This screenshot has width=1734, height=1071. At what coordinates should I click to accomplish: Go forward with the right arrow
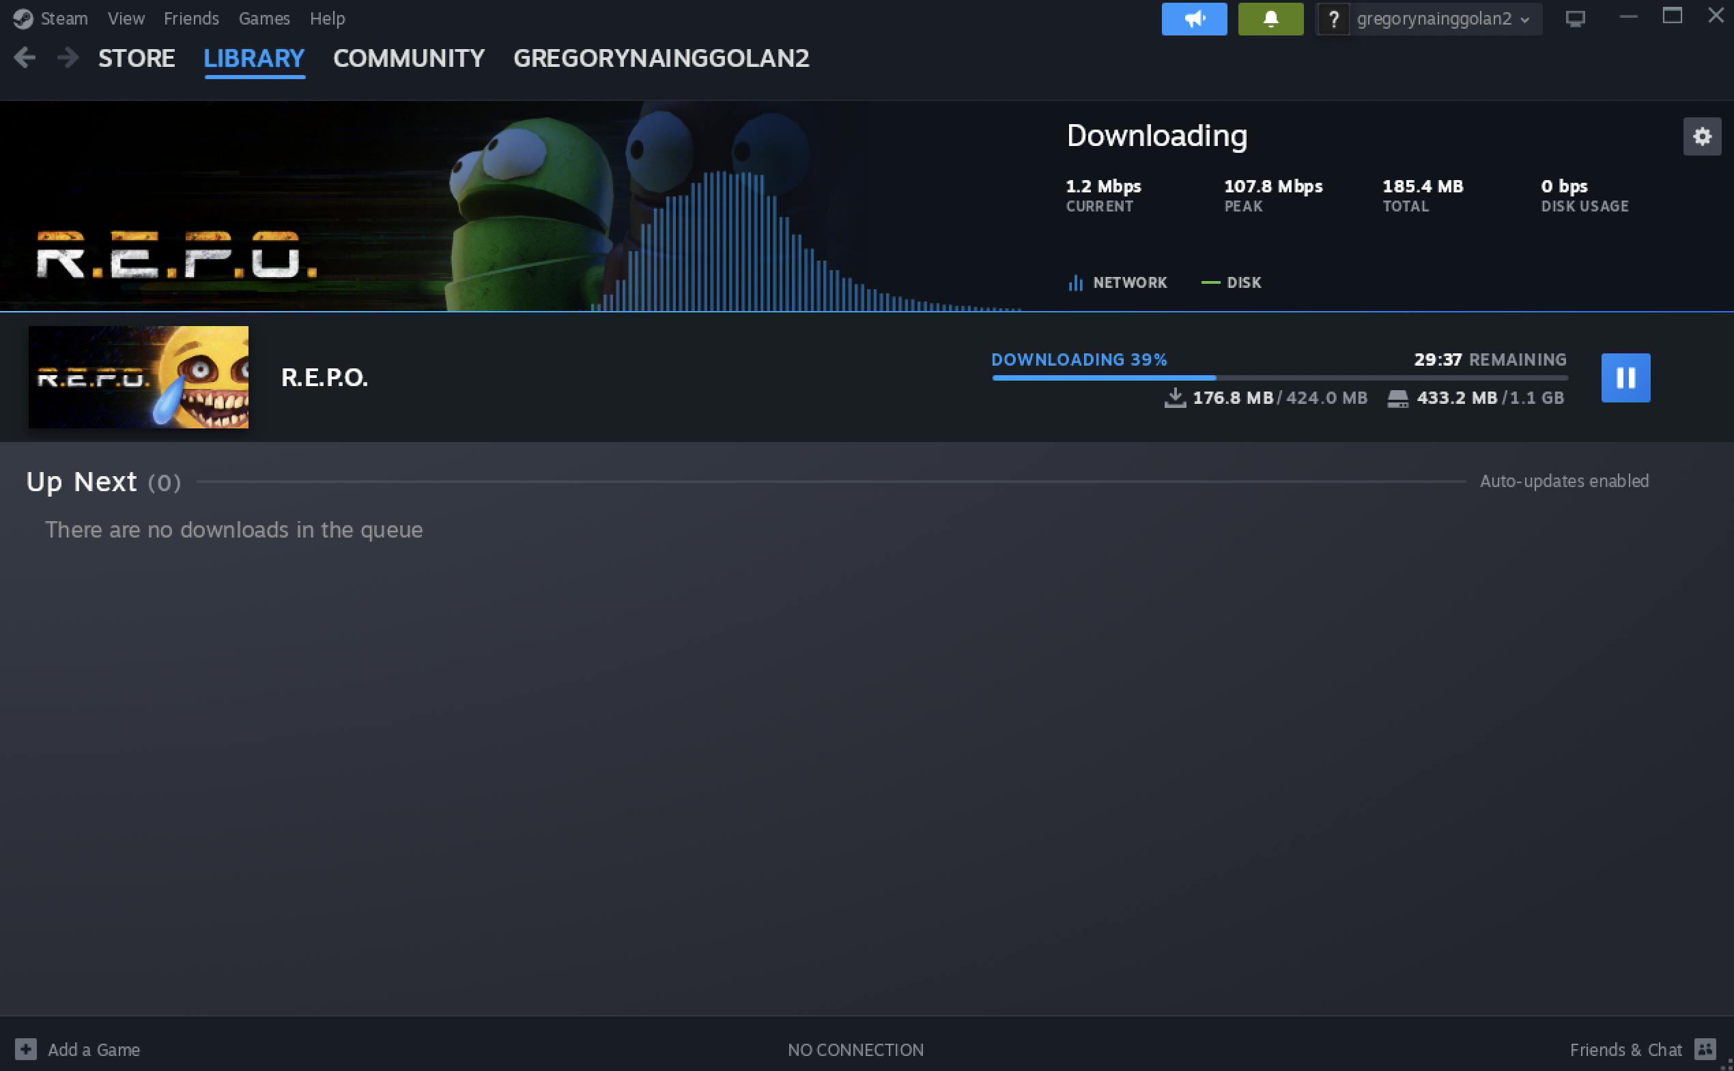pyautogui.click(x=68, y=57)
